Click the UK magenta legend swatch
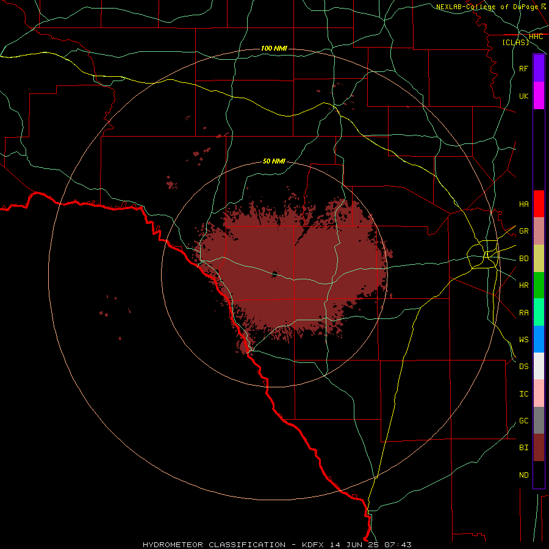The width and height of the screenshot is (549, 549). coord(539,96)
